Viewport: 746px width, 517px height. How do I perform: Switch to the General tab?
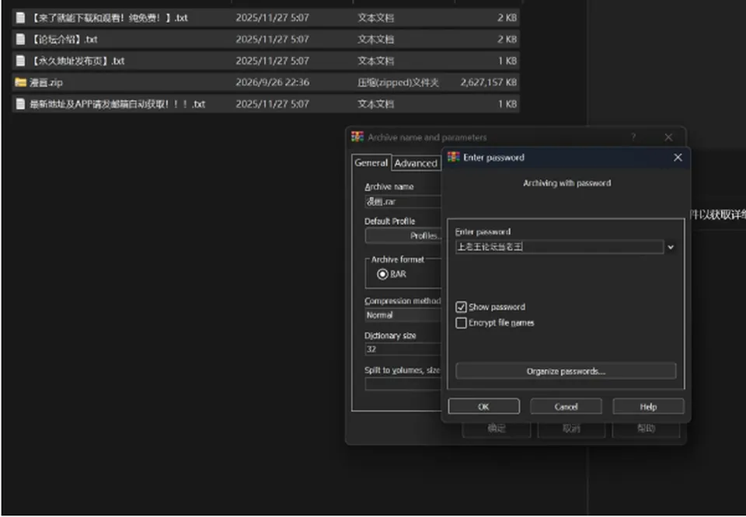coord(371,162)
